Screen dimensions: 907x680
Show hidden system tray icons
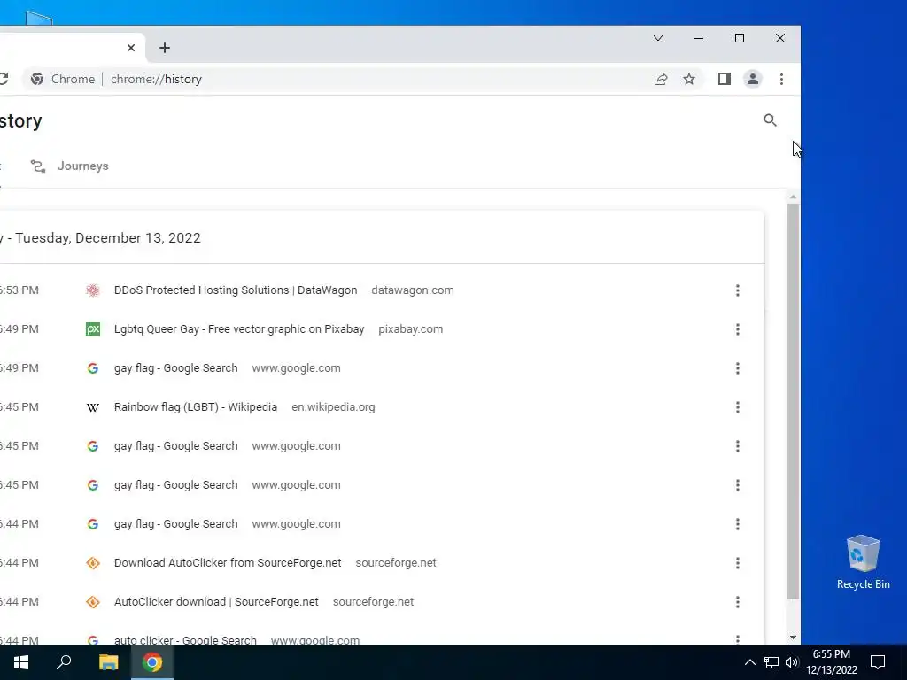749,662
